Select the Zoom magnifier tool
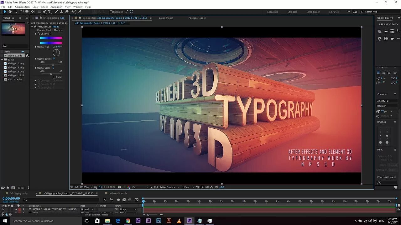 coord(15,12)
